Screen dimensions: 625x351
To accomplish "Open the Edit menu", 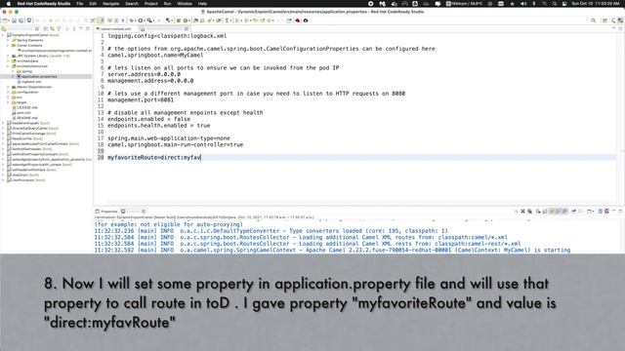I will tap(93, 4).
